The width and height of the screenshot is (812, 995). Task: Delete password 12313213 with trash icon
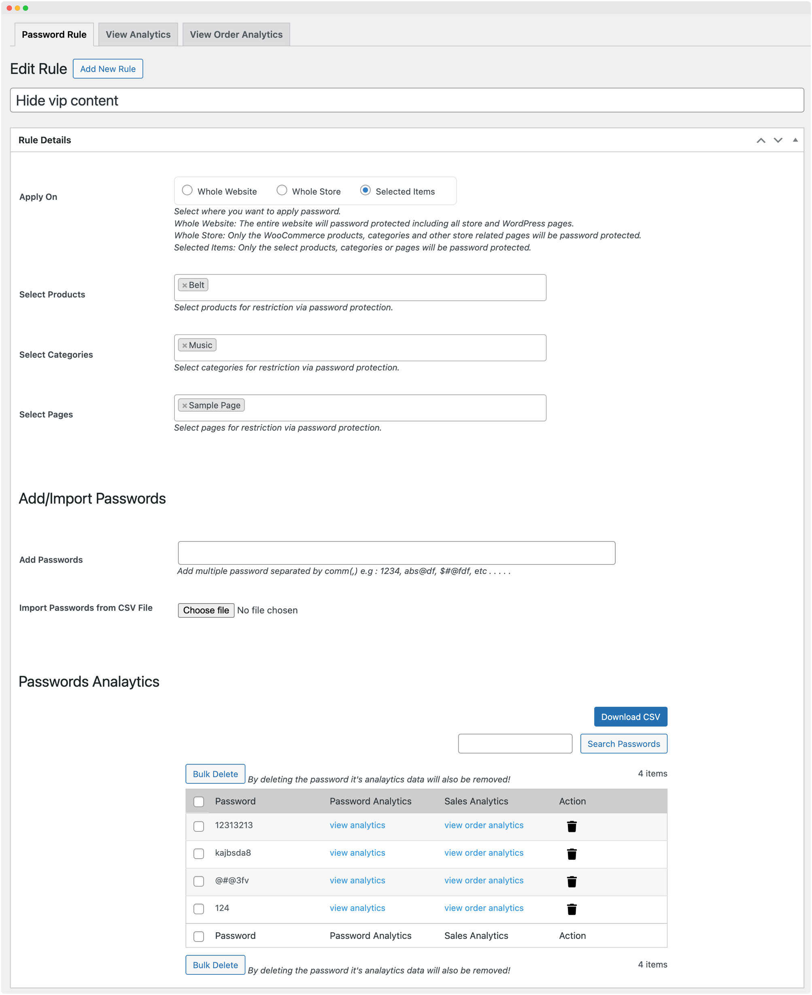572,827
